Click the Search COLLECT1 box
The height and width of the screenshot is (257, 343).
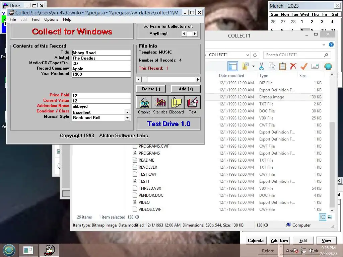click(x=297, y=55)
